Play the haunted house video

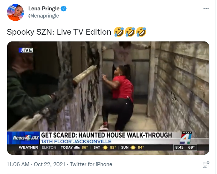pos(108,98)
